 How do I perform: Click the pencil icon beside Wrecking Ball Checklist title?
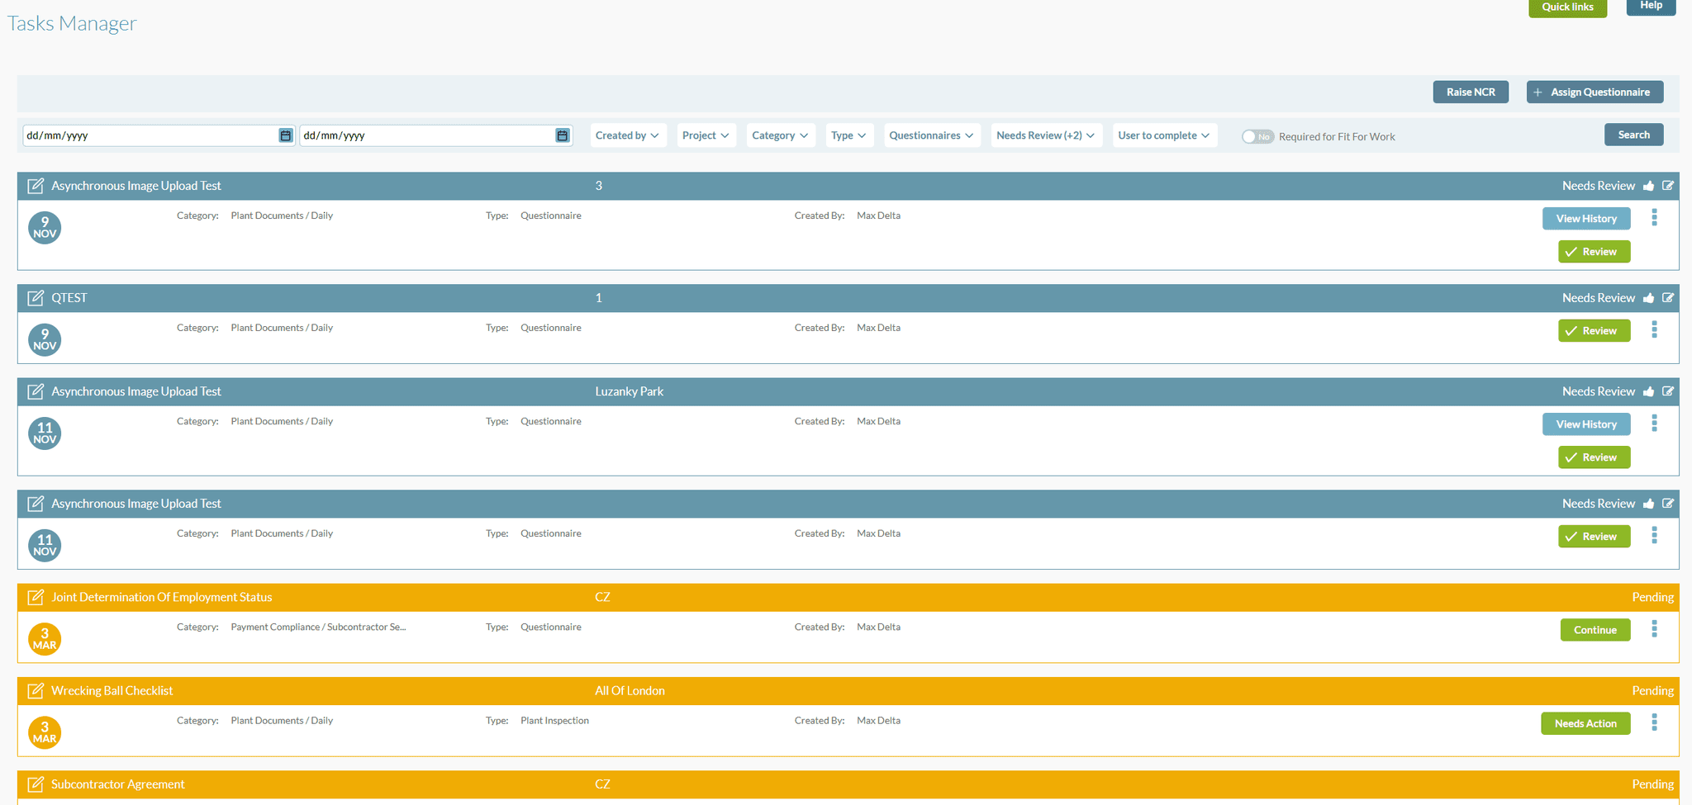tap(35, 690)
